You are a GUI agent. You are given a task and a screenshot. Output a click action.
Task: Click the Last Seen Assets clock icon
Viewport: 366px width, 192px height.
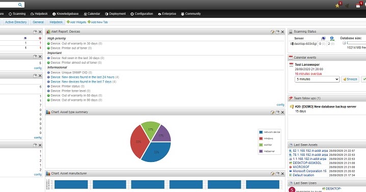click(291, 145)
